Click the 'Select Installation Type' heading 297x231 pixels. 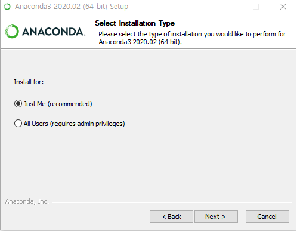tap(135, 23)
